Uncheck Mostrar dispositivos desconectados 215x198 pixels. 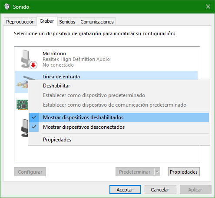click(119, 127)
